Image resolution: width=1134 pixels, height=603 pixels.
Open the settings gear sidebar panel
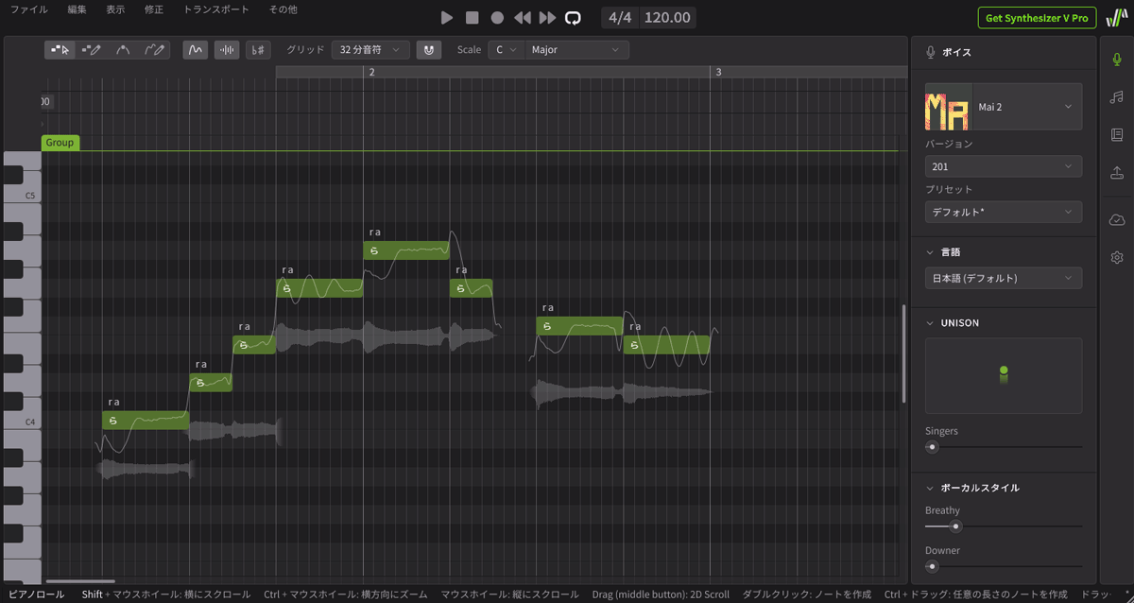tap(1116, 257)
